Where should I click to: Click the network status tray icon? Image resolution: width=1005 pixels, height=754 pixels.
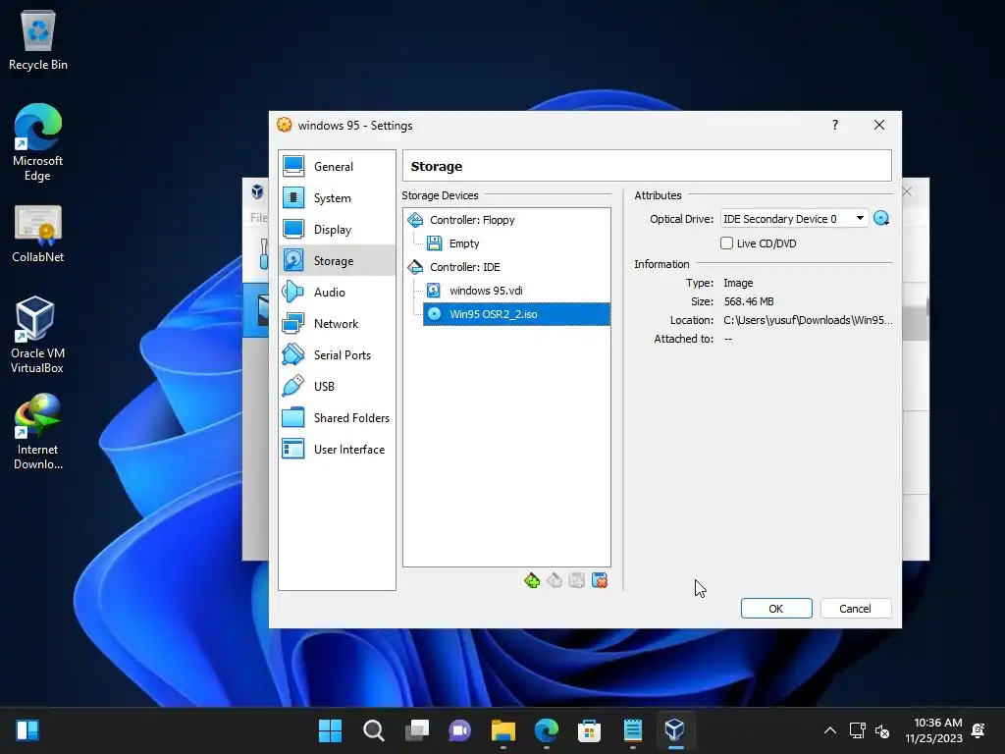[x=857, y=730]
